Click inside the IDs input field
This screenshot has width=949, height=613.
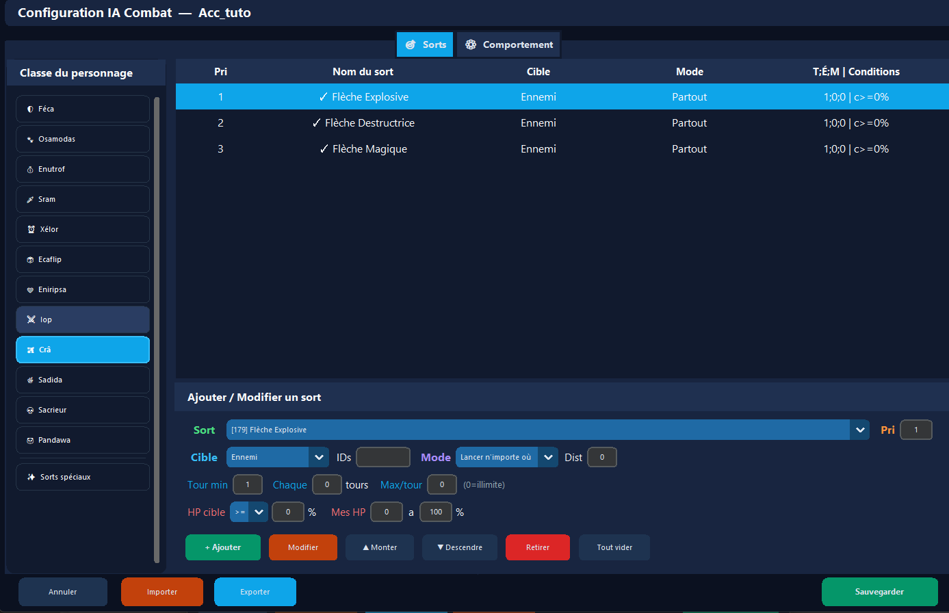(383, 457)
